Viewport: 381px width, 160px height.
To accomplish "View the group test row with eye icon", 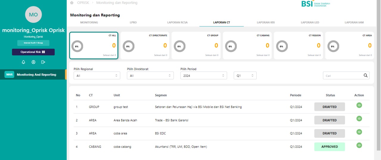I will [359, 105].
